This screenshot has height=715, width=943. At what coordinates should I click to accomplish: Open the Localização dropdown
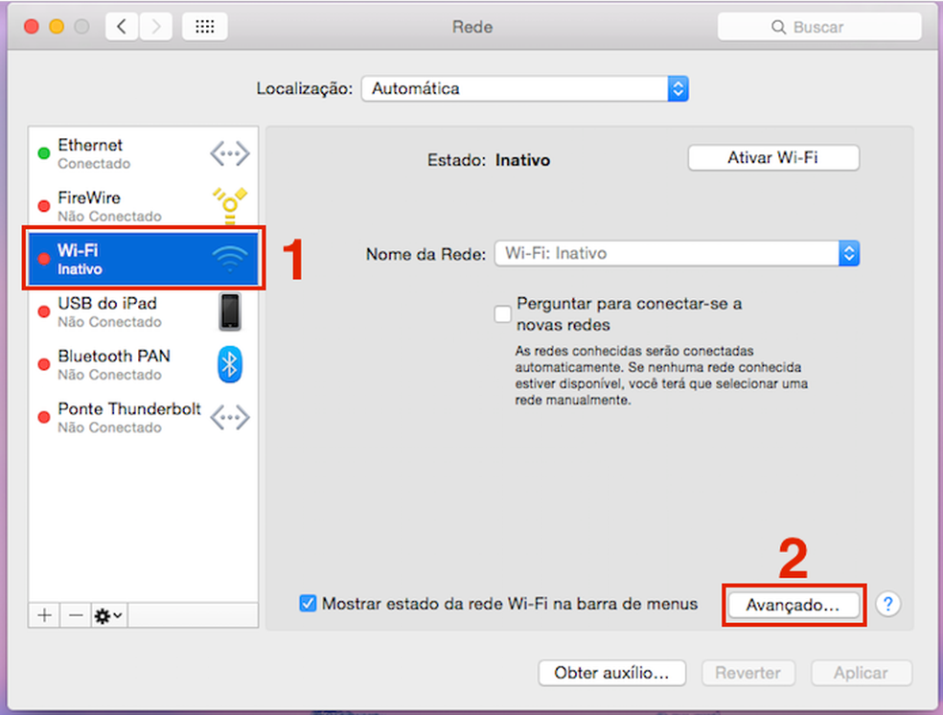524,89
